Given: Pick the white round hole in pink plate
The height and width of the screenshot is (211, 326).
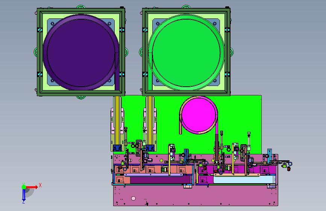Looking at the screenshot, I should (x=133, y=198).
